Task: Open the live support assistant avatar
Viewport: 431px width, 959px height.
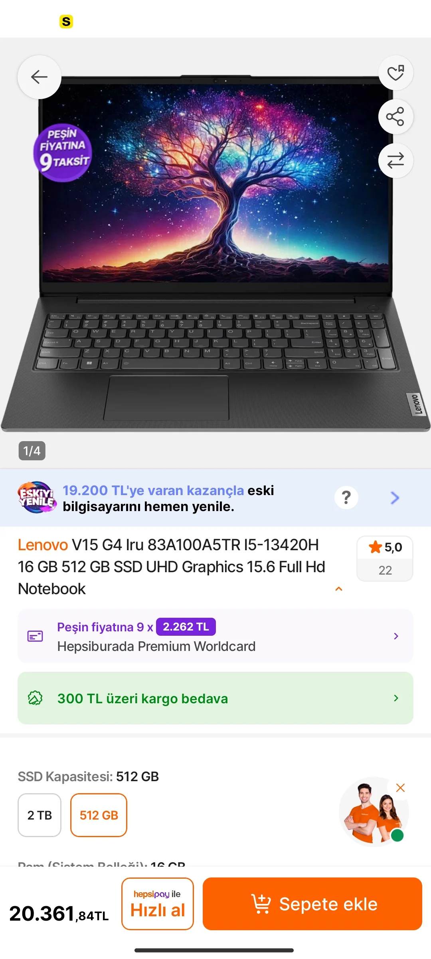Action: 373,812
